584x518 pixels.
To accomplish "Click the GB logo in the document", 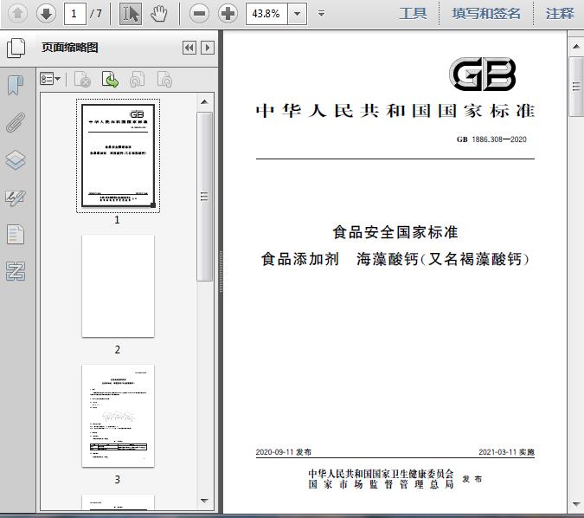I will [483, 74].
